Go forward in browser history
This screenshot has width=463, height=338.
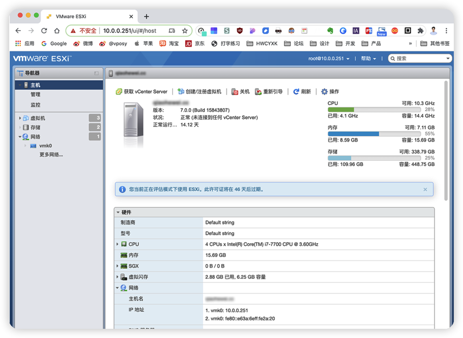pyautogui.click(x=31, y=31)
